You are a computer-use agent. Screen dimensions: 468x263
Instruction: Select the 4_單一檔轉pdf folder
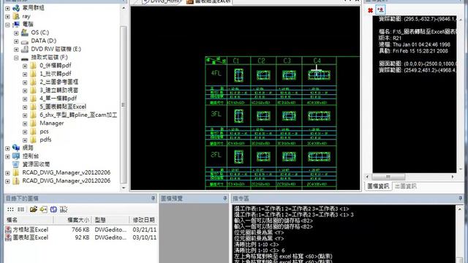[58, 99]
